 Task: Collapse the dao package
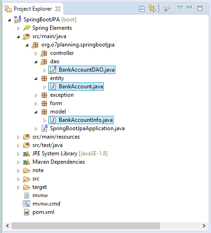click(36, 62)
